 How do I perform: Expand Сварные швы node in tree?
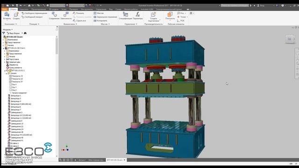[5, 62]
